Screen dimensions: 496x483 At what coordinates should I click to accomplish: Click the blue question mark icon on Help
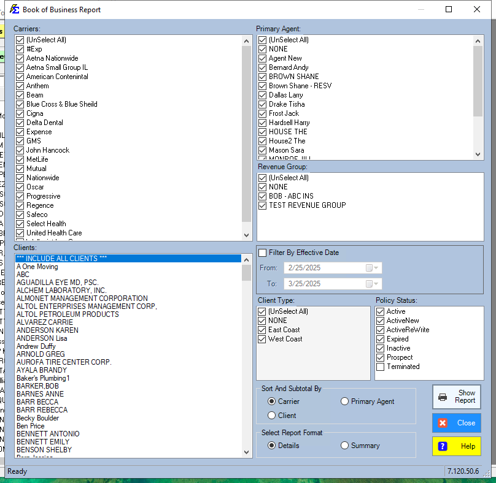point(443,446)
